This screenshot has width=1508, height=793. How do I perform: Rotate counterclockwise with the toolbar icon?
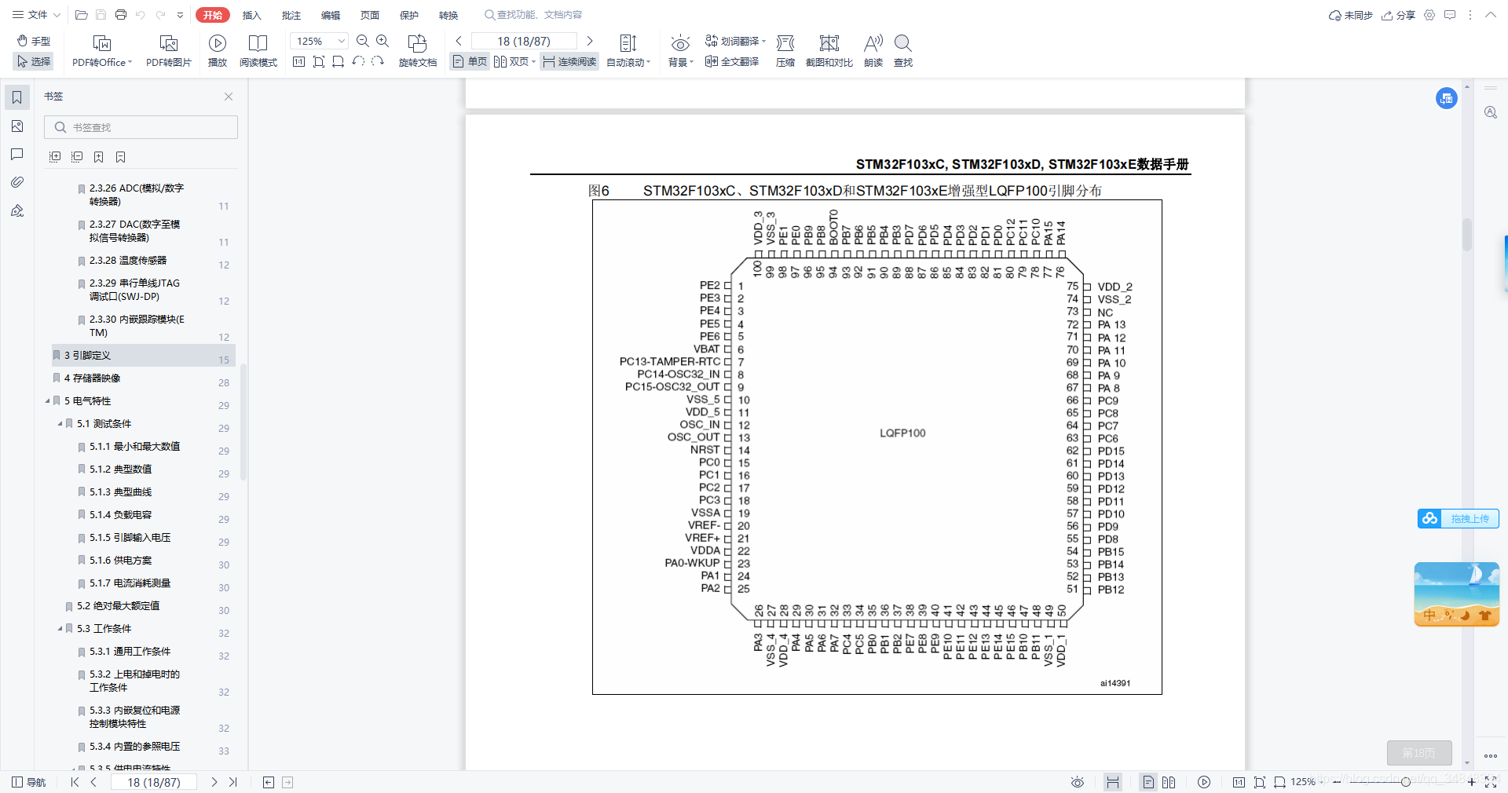coord(358,61)
